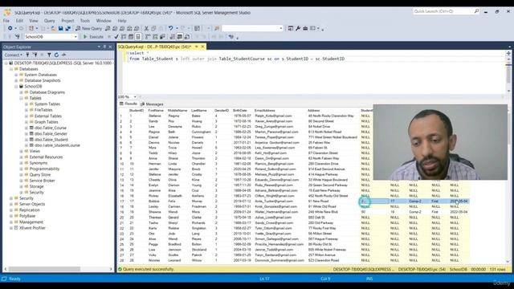
Task: Switch to the Messages tab
Action: click(x=152, y=104)
